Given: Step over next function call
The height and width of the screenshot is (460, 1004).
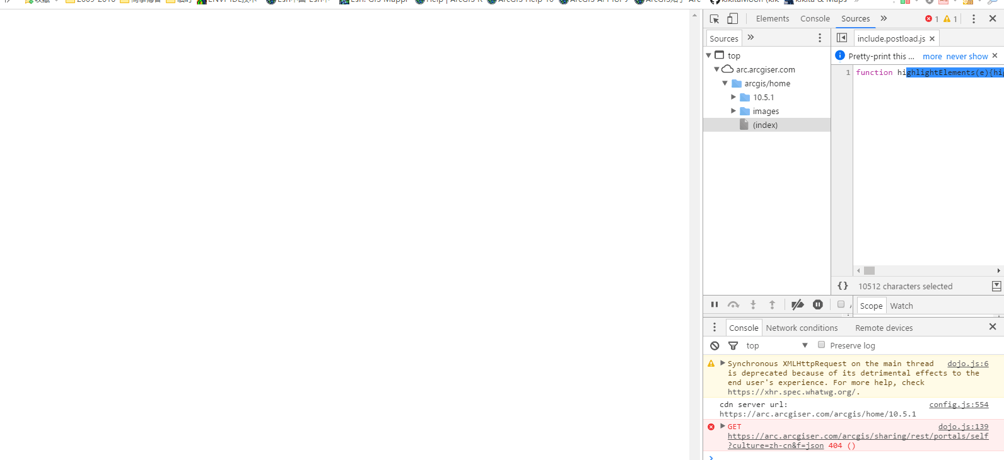Looking at the screenshot, I should tap(733, 305).
